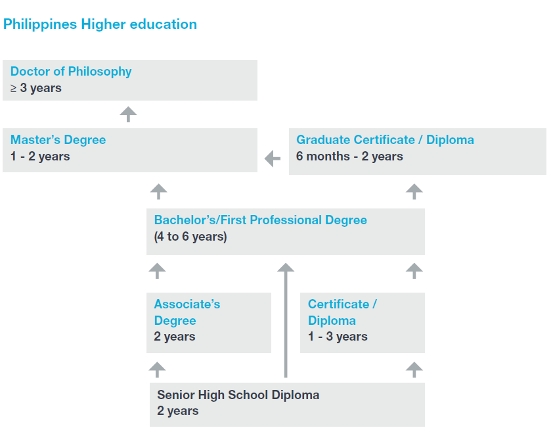Click the arrow from Senior High to Certificate / Diploma
The image size is (553, 432).
(414, 369)
